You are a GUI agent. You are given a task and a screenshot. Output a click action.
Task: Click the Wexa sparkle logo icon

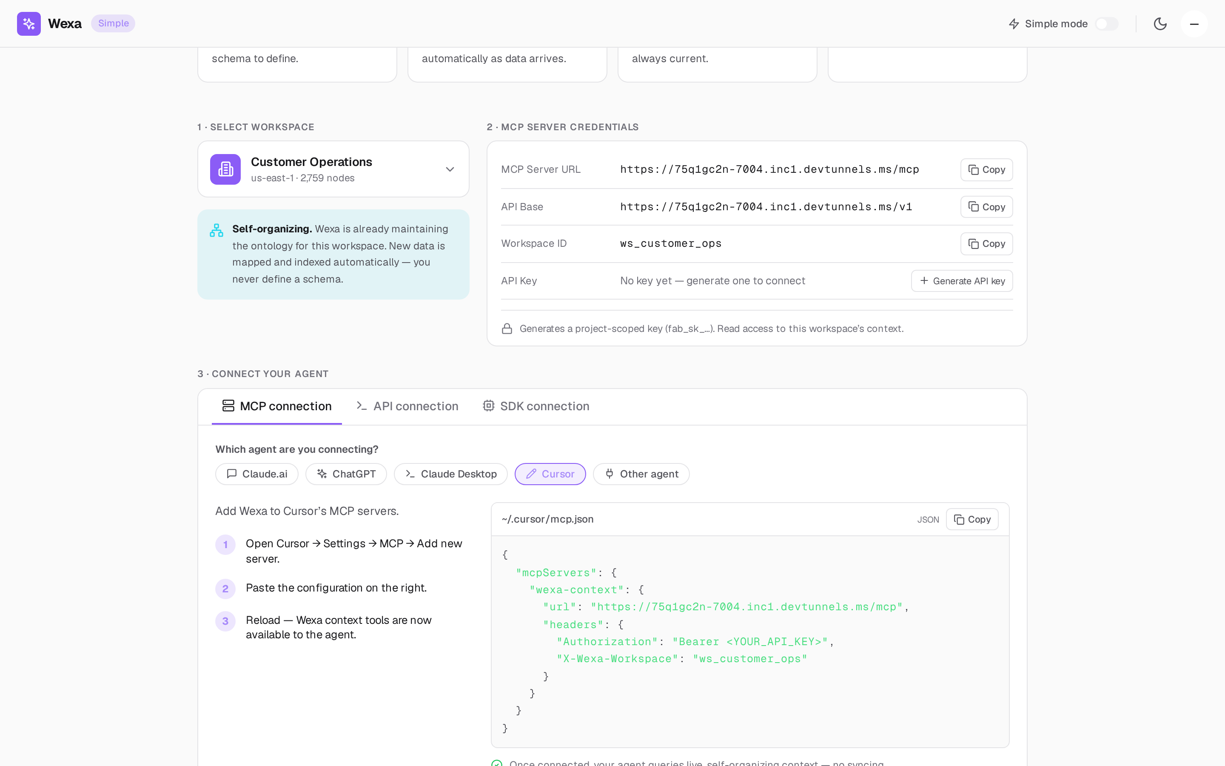(x=29, y=24)
